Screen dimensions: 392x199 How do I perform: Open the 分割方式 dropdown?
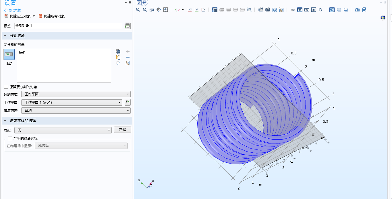pyautogui.click(x=76, y=94)
